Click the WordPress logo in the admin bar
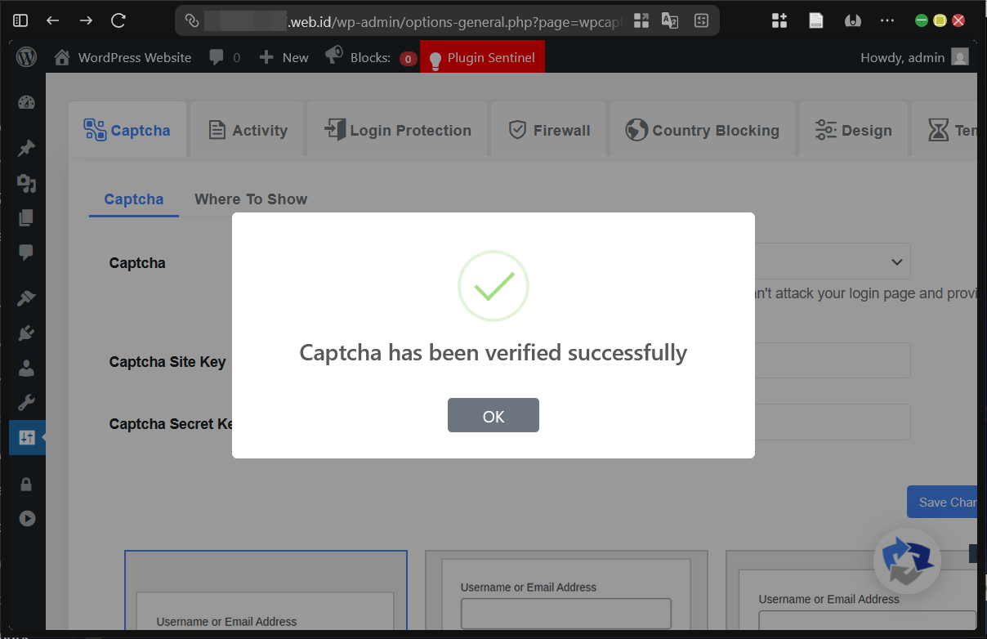Viewport: 987px width, 639px height. pyautogui.click(x=25, y=56)
